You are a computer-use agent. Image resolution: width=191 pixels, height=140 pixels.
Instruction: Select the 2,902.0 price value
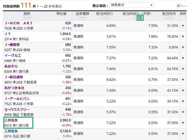[65, 120]
